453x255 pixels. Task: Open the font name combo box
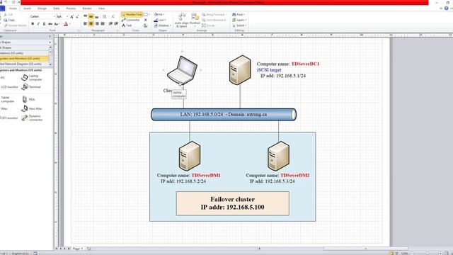tap(42, 17)
